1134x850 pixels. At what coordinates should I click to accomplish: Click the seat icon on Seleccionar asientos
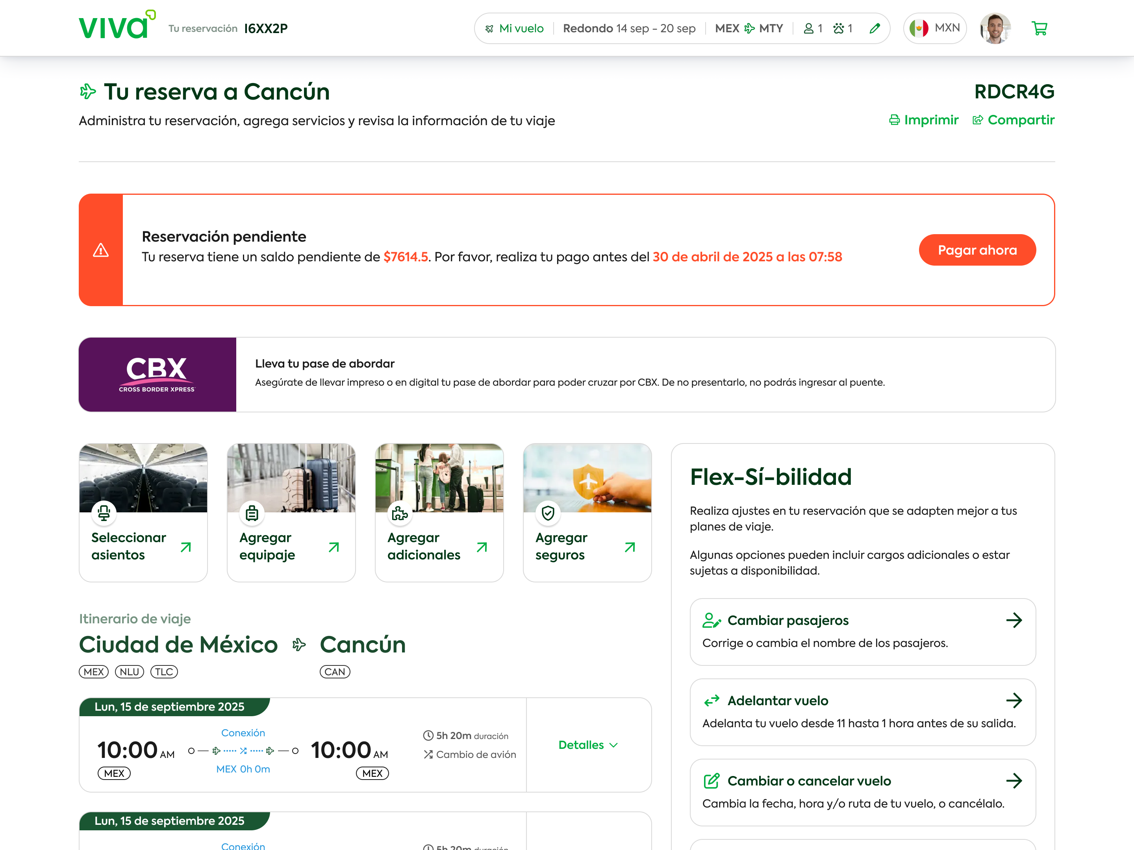[x=104, y=512]
